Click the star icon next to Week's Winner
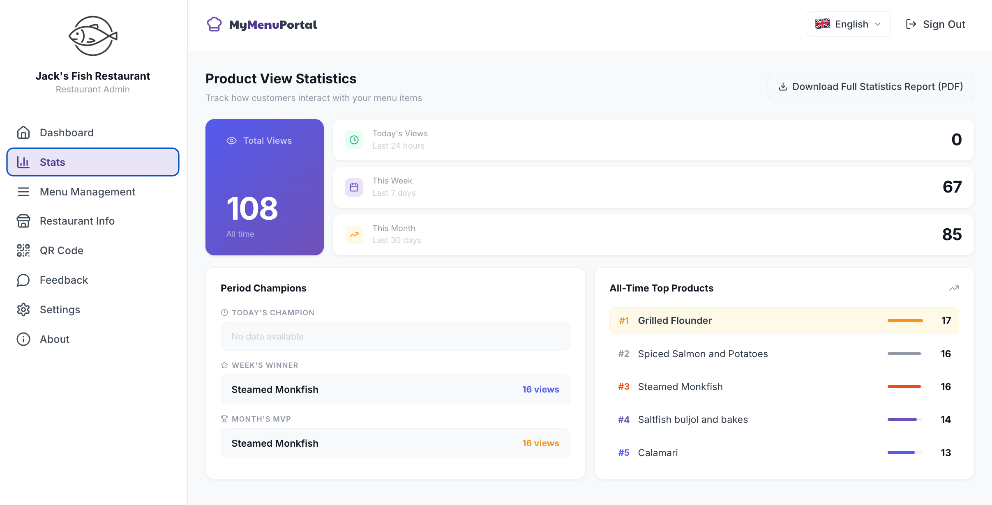This screenshot has width=992, height=505. coord(224,365)
